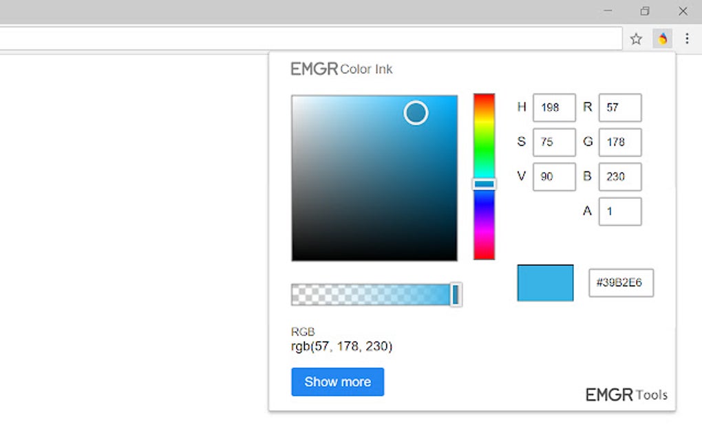Screen dimensions: 702x439
Task: Click the circular picker marker in the gradient
Action: tap(416, 113)
